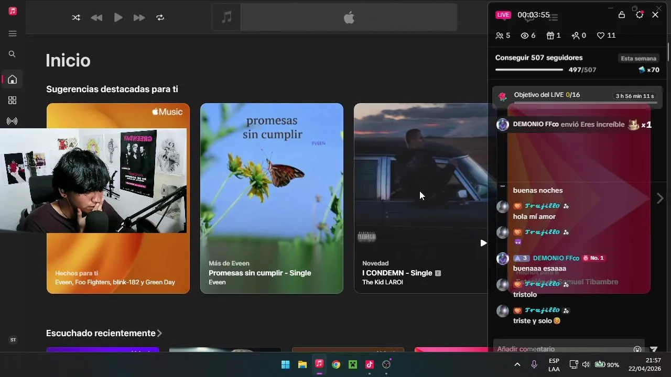Viewport: 671px width, 377px height.
Task: Open Radio broadcast icon in sidebar
Action: (12, 121)
